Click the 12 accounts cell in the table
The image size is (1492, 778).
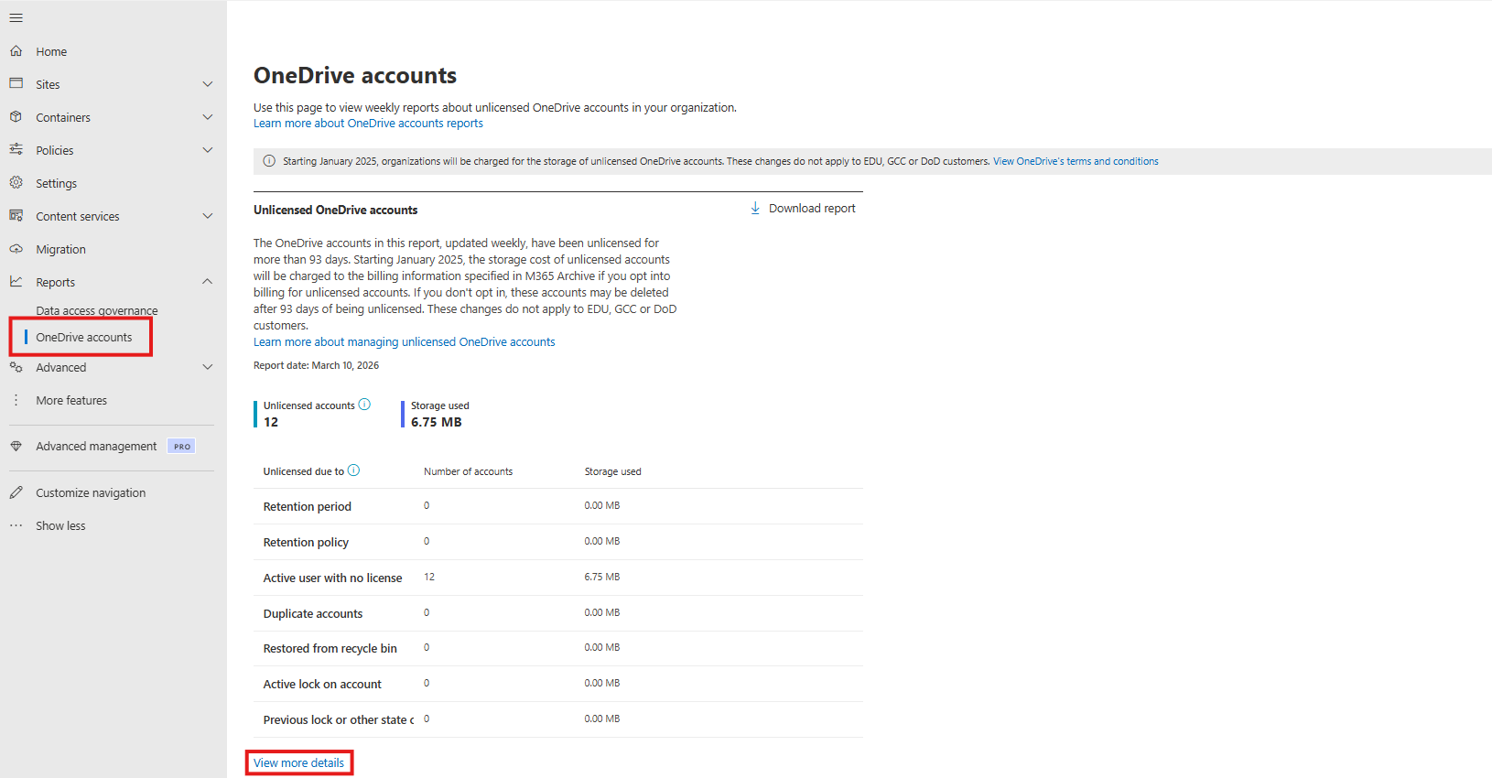pos(429,577)
